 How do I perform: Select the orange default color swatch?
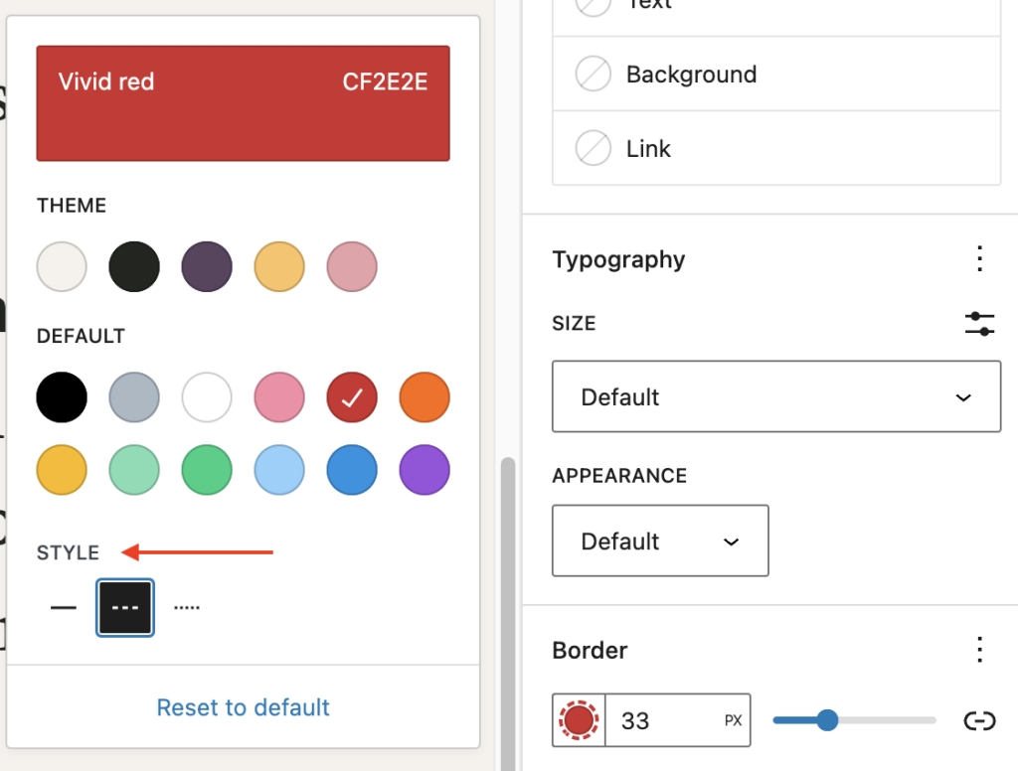[x=424, y=398]
